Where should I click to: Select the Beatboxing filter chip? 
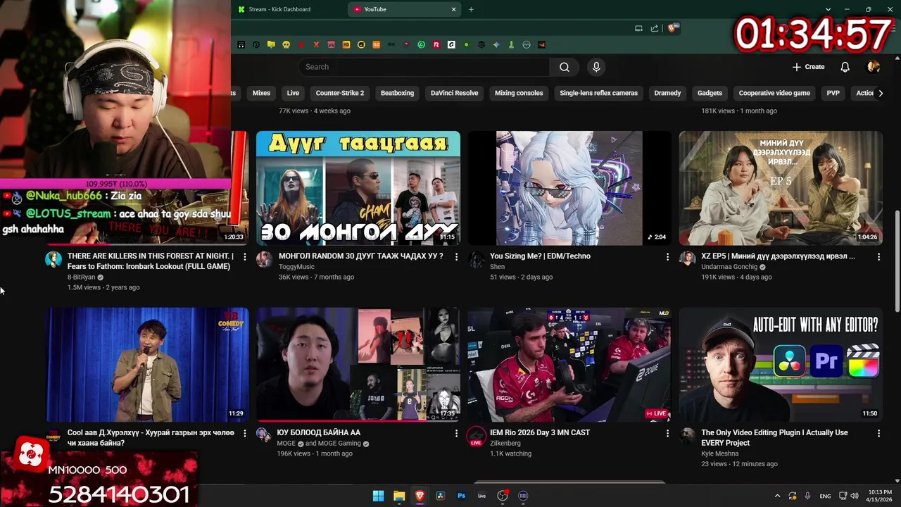click(397, 93)
